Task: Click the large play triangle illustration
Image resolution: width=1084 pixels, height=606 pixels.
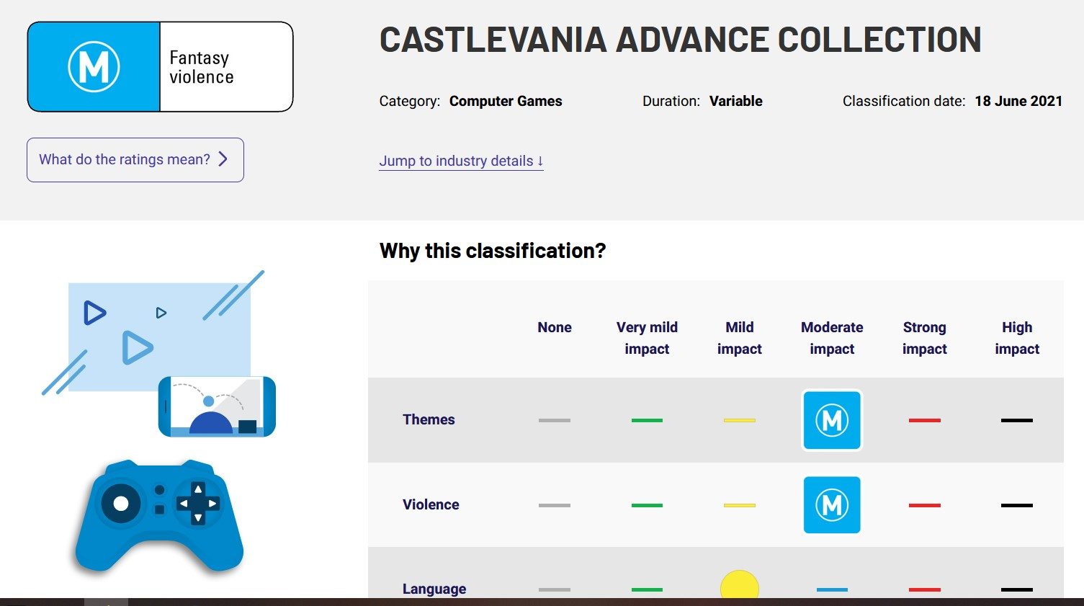Action: click(x=137, y=348)
